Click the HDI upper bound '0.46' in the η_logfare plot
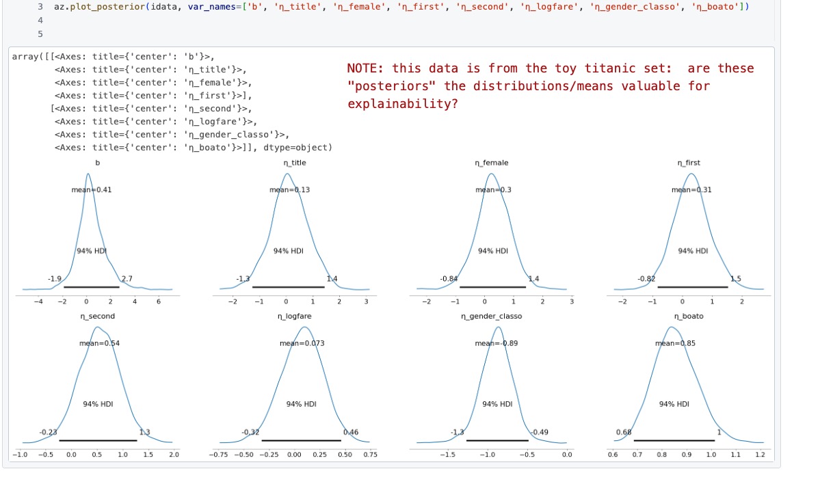This screenshot has width=820, height=482. pos(351,432)
